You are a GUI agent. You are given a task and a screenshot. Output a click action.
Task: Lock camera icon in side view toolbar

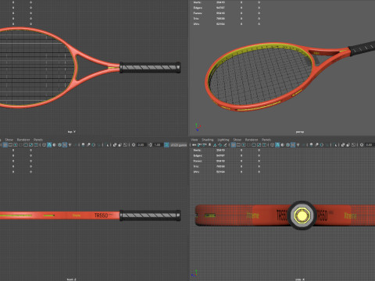(198, 144)
